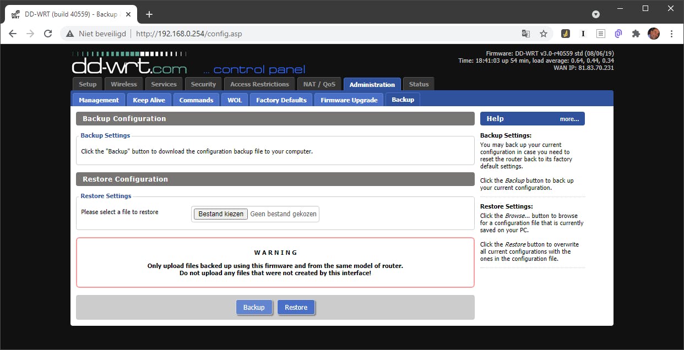684x350 pixels.
Task: Open the WOL sub-tab
Action: 235,100
